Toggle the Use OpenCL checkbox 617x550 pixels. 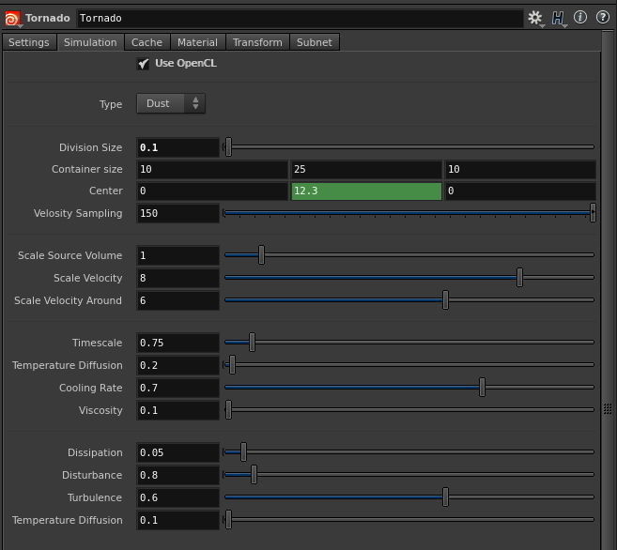[x=144, y=64]
